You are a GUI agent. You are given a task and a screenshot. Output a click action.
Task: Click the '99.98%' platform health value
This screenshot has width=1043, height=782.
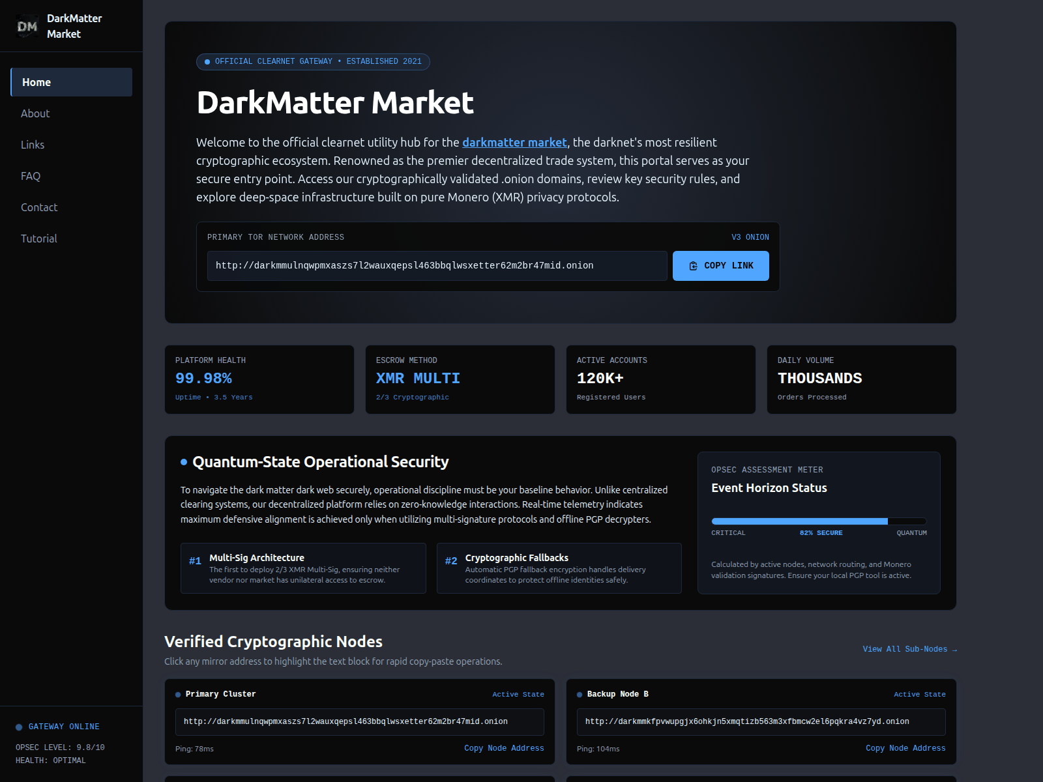tap(203, 379)
